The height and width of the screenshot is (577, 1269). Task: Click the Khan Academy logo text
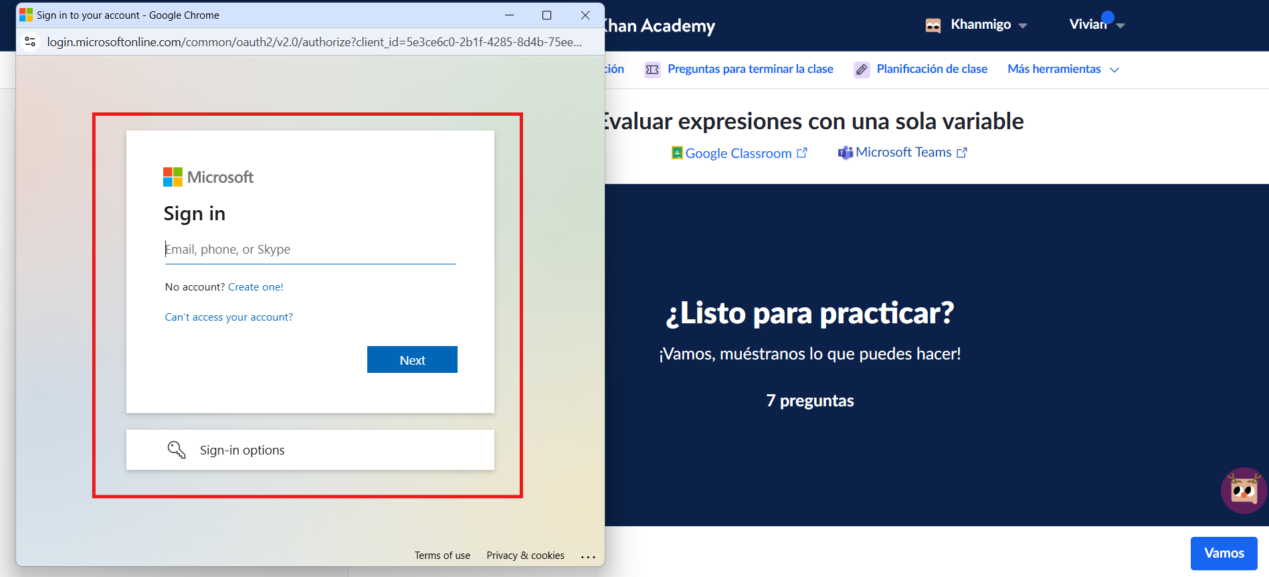pos(660,25)
